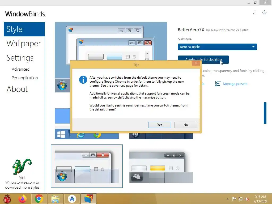Click the Manage presets list icon
This screenshot has height=204, width=272.
tap(218, 84)
